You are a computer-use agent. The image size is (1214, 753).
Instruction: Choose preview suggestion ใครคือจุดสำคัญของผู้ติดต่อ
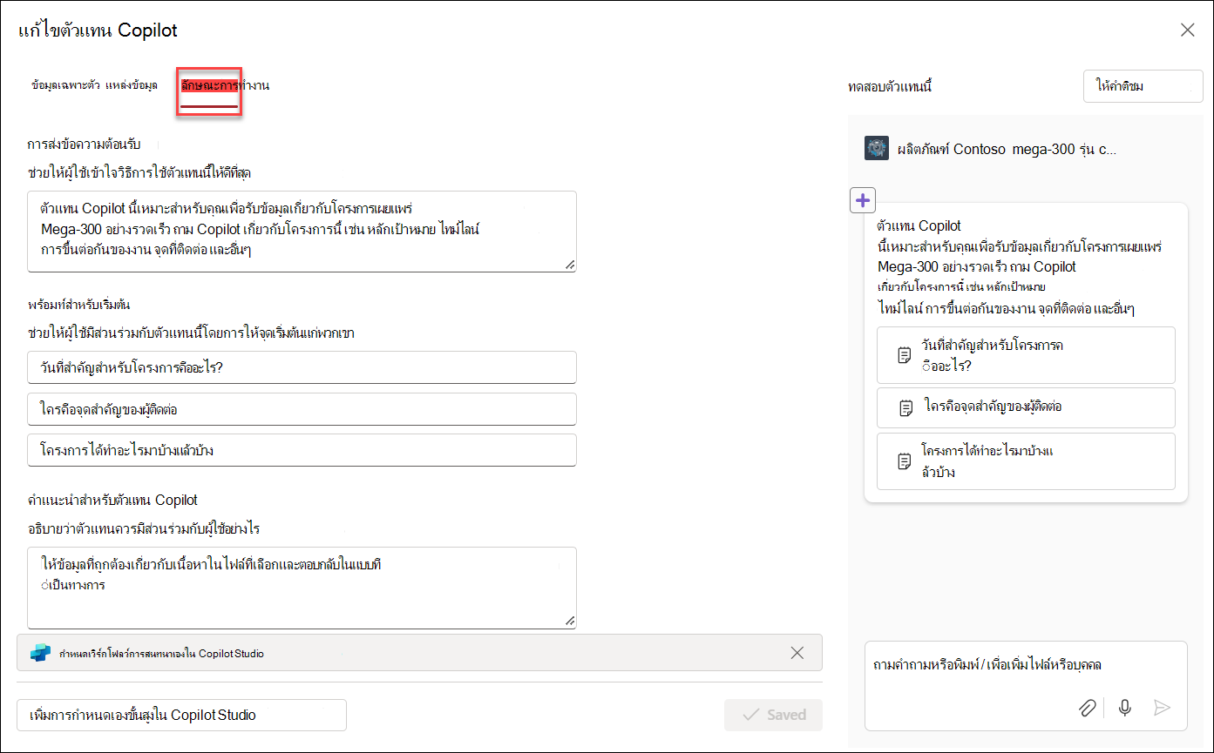click(x=1026, y=407)
